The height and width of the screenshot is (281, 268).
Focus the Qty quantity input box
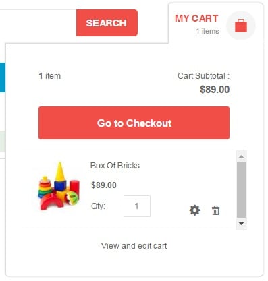[137, 206]
